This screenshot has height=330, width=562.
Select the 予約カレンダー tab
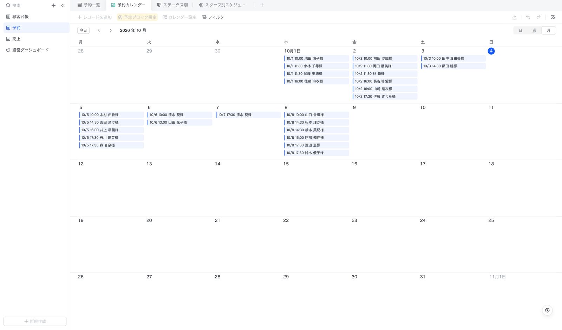pyautogui.click(x=128, y=5)
